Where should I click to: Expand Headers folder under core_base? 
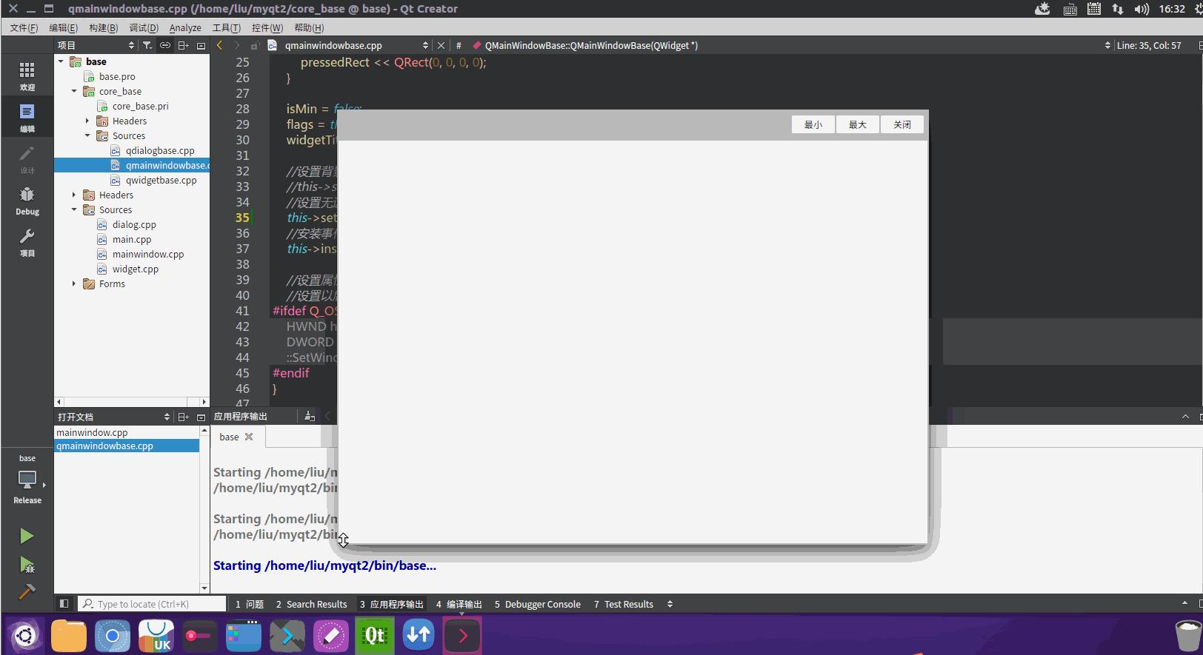click(x=87, y=121)
